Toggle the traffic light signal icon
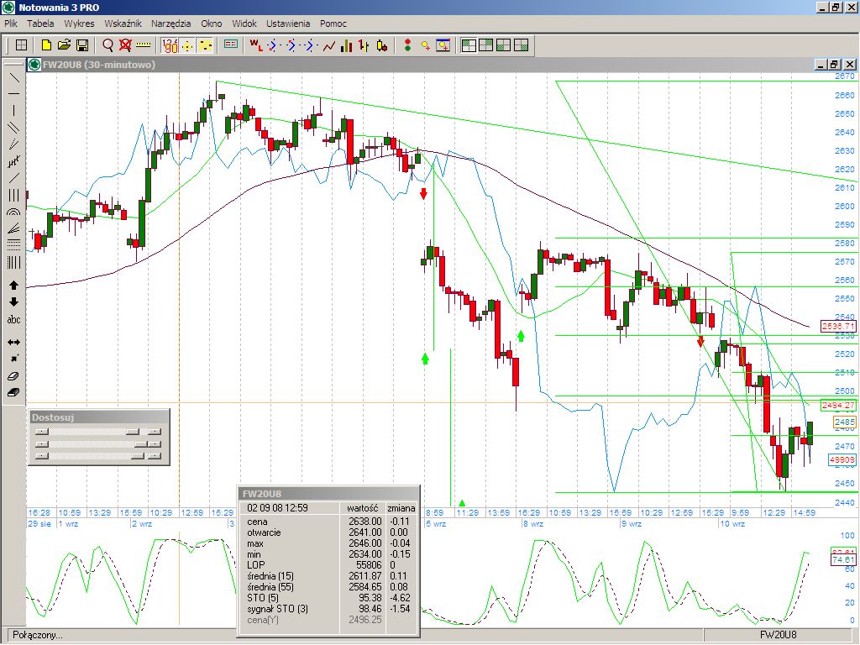860x645 pixels. tap(407, 45)
